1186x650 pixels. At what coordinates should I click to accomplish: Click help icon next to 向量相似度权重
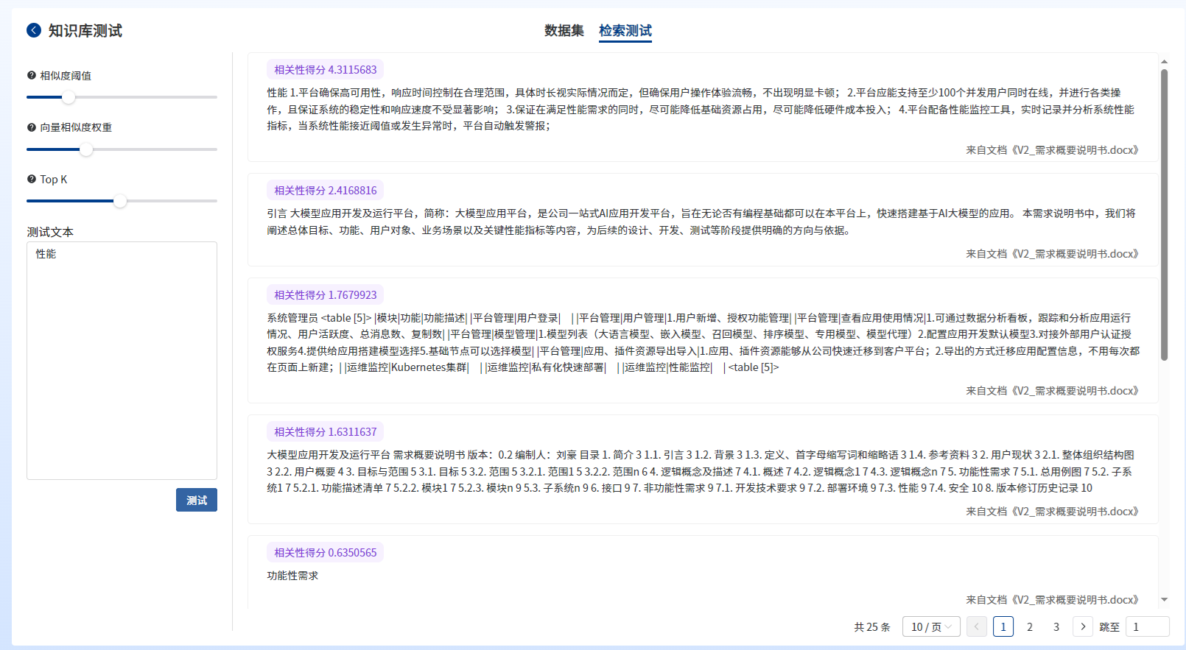click(32, 127)
